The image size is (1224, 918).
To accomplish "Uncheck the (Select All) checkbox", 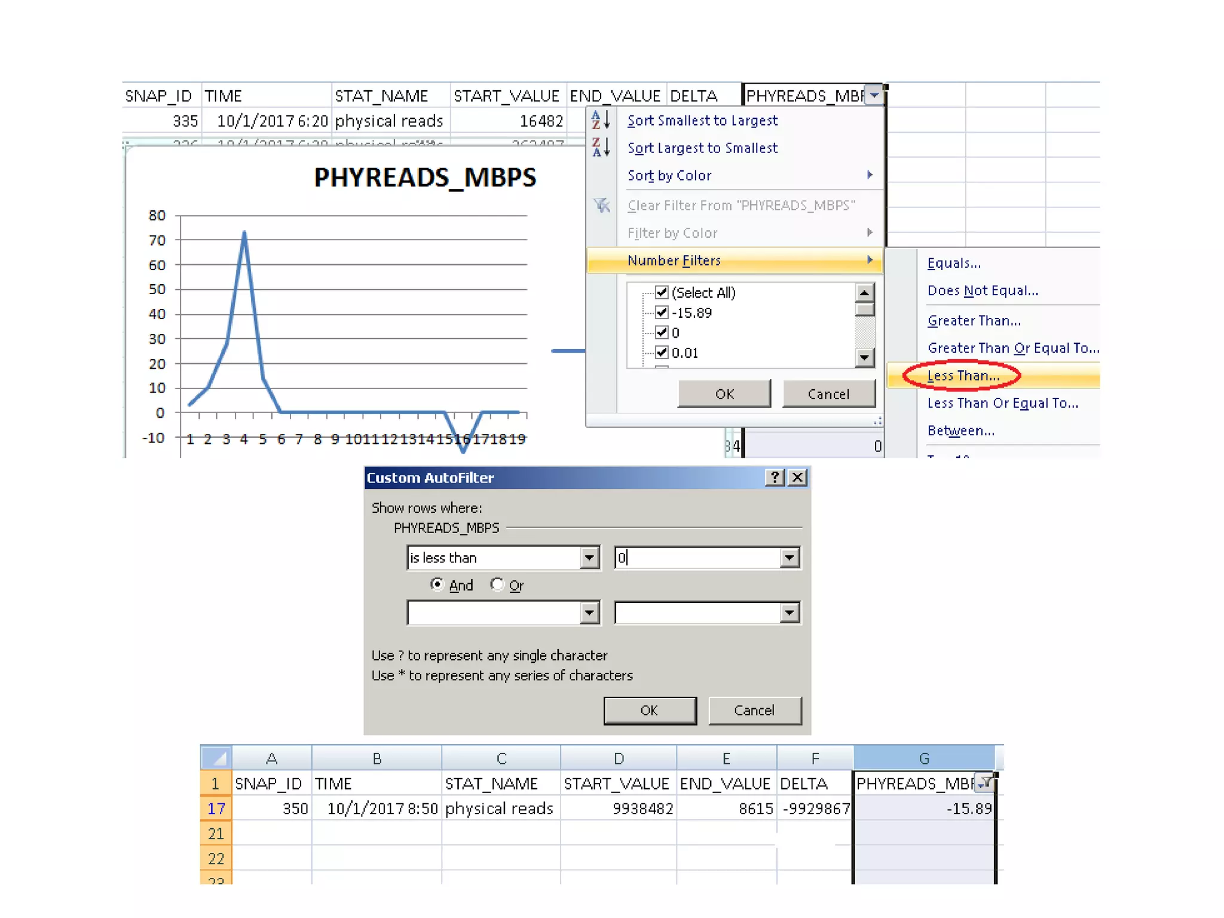I will pyautogui.click(x=662, y=292).
